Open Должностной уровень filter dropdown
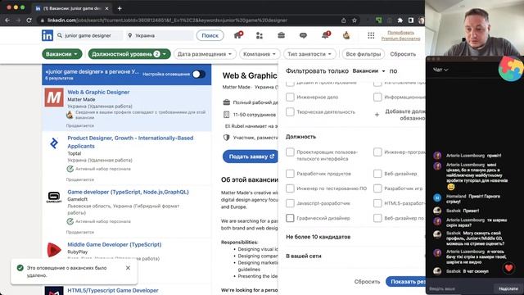Image resolution: width=524 pixels, height=295 pixels. pos(129,54)
